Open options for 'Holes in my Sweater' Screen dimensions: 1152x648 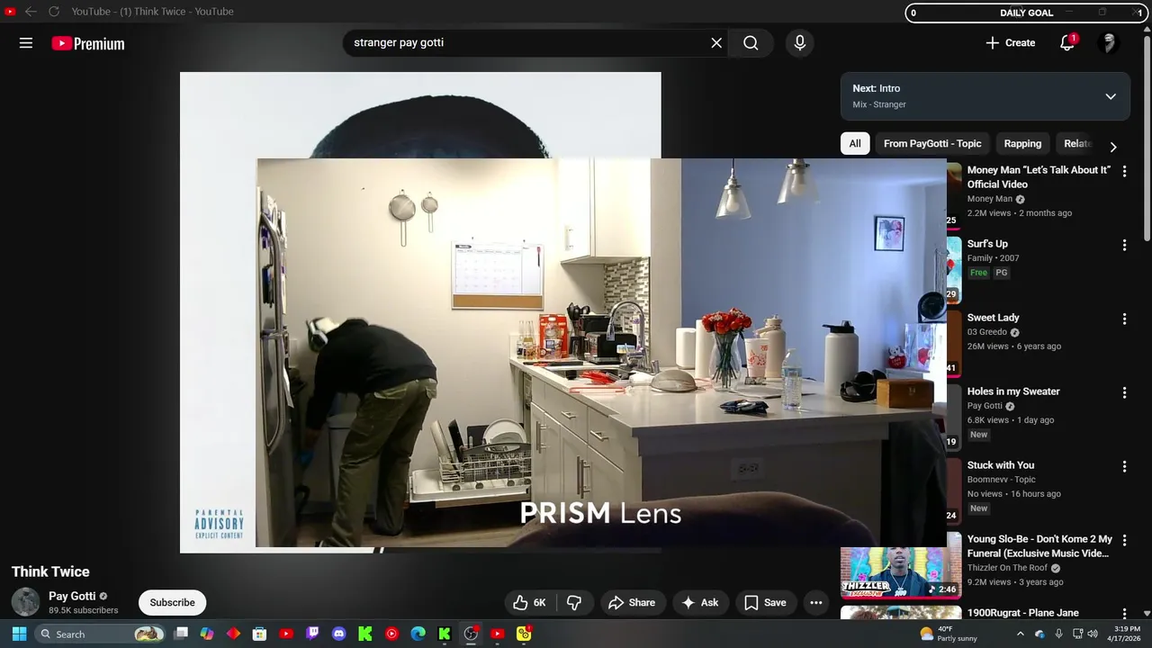(x=1124, y=392)
